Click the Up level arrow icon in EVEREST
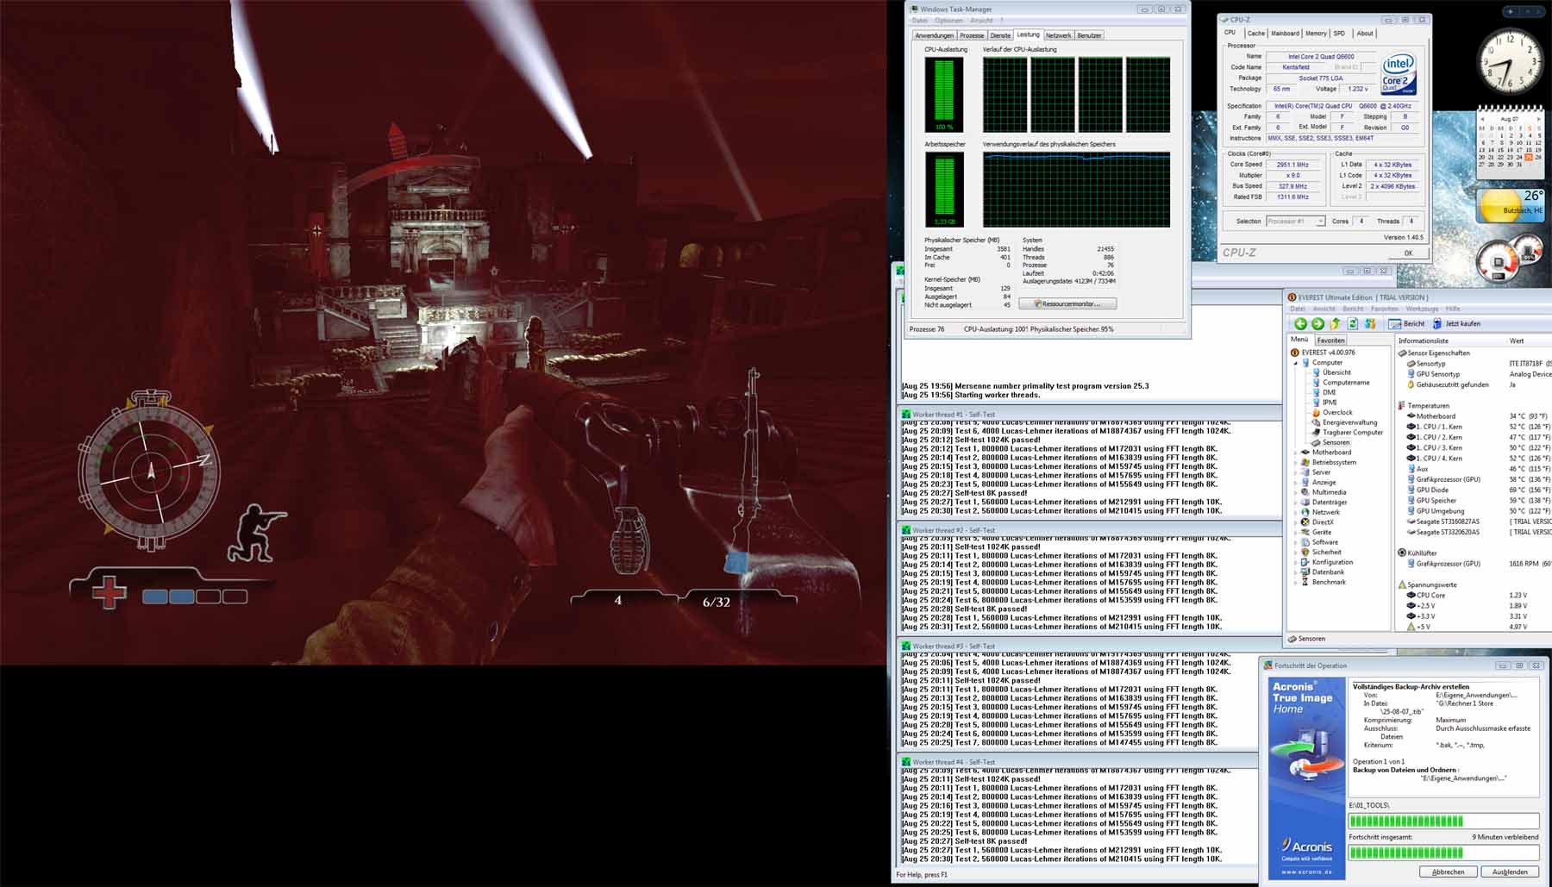1552x887 pixels. pyautogui.click(x=1335, y=324)
